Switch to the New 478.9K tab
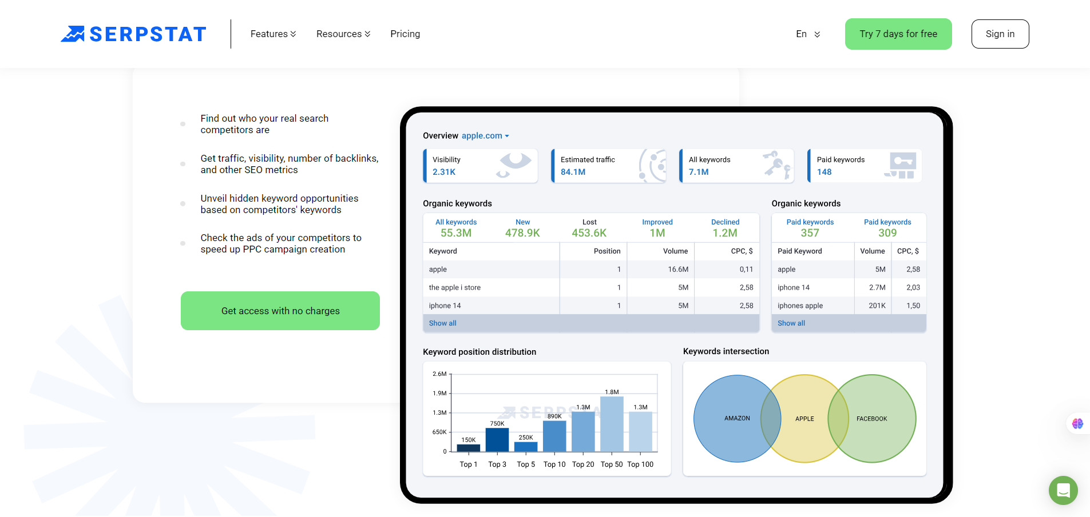This screenshot has width=1090, height=517. click(522, 228)
